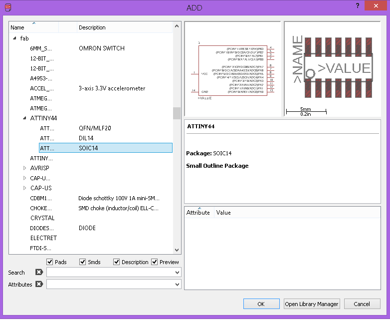Uncheck the Preview checkbox
The width and height of the screenshot is (390, 320).
point(155,262)
